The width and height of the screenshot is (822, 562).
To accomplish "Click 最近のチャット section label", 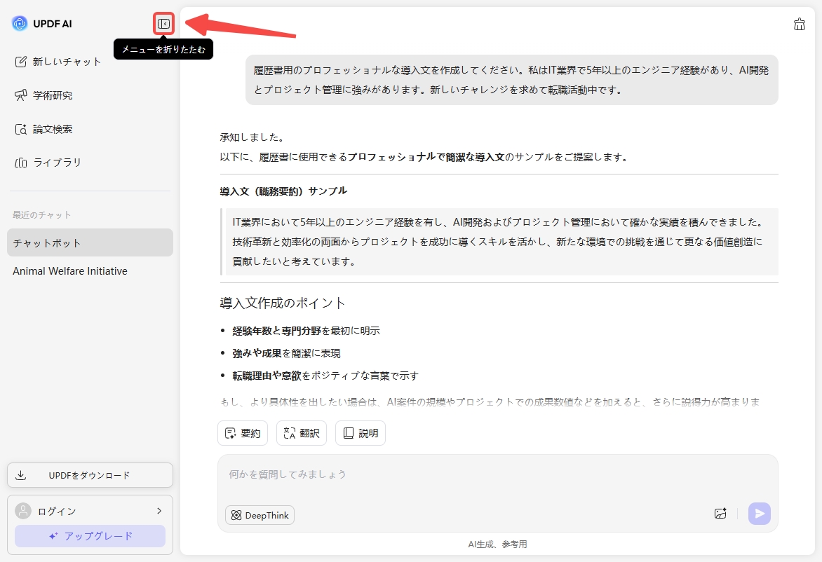I will 41,214.
